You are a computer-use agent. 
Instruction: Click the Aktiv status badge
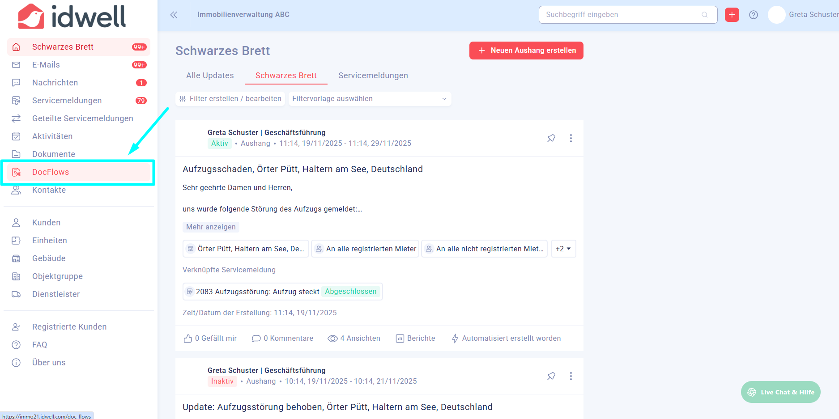tap(220, 144)
